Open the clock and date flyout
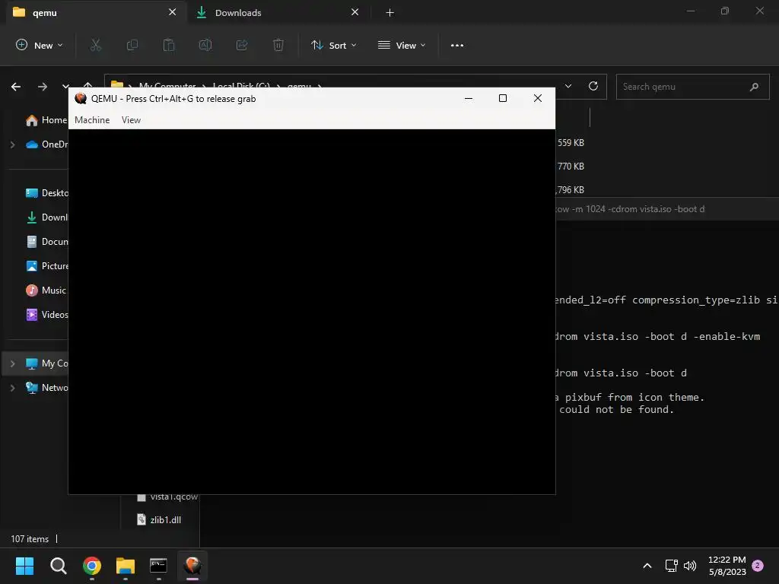The height and width of the screenshot is (584, 779). coord(727,566)
